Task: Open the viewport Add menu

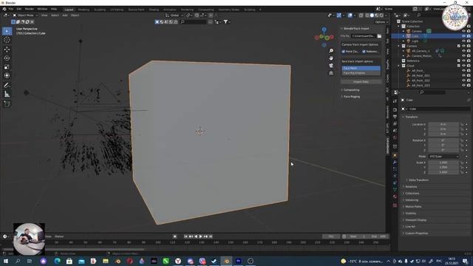Action: 65,15
